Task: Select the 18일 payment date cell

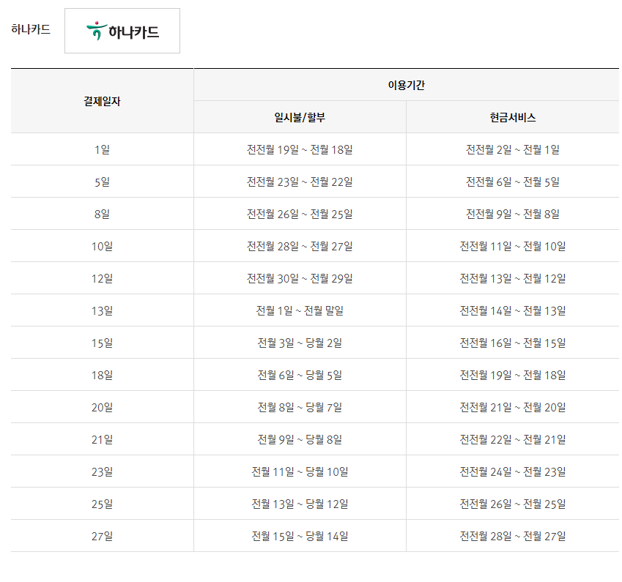Action: pos(102,375)
